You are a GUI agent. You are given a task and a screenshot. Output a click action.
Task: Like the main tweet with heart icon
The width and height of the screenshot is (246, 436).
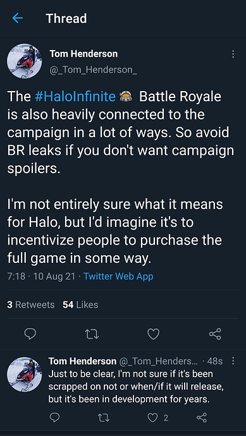(153, 334)
